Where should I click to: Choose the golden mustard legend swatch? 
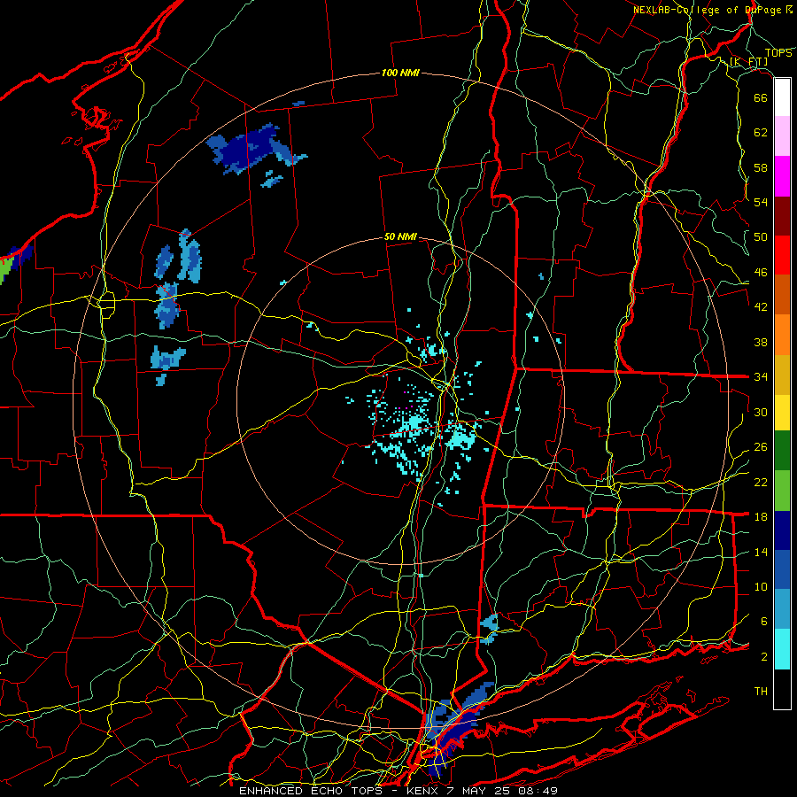(x=782, y=375)
